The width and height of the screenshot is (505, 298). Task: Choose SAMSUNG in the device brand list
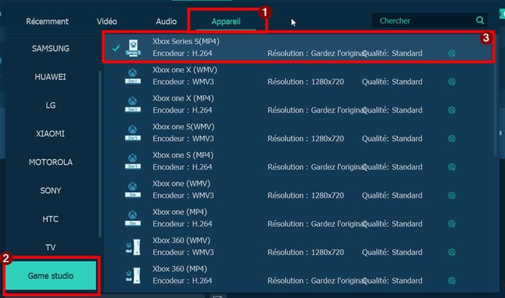point(50,49)
